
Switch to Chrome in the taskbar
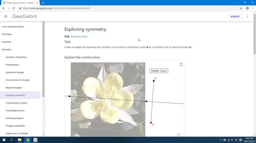pos(28,140)
